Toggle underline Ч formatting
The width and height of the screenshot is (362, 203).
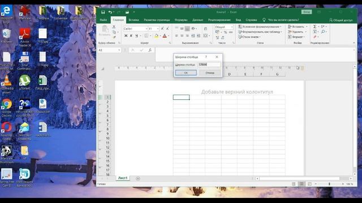pyautogui.click(x=136, y=36)
